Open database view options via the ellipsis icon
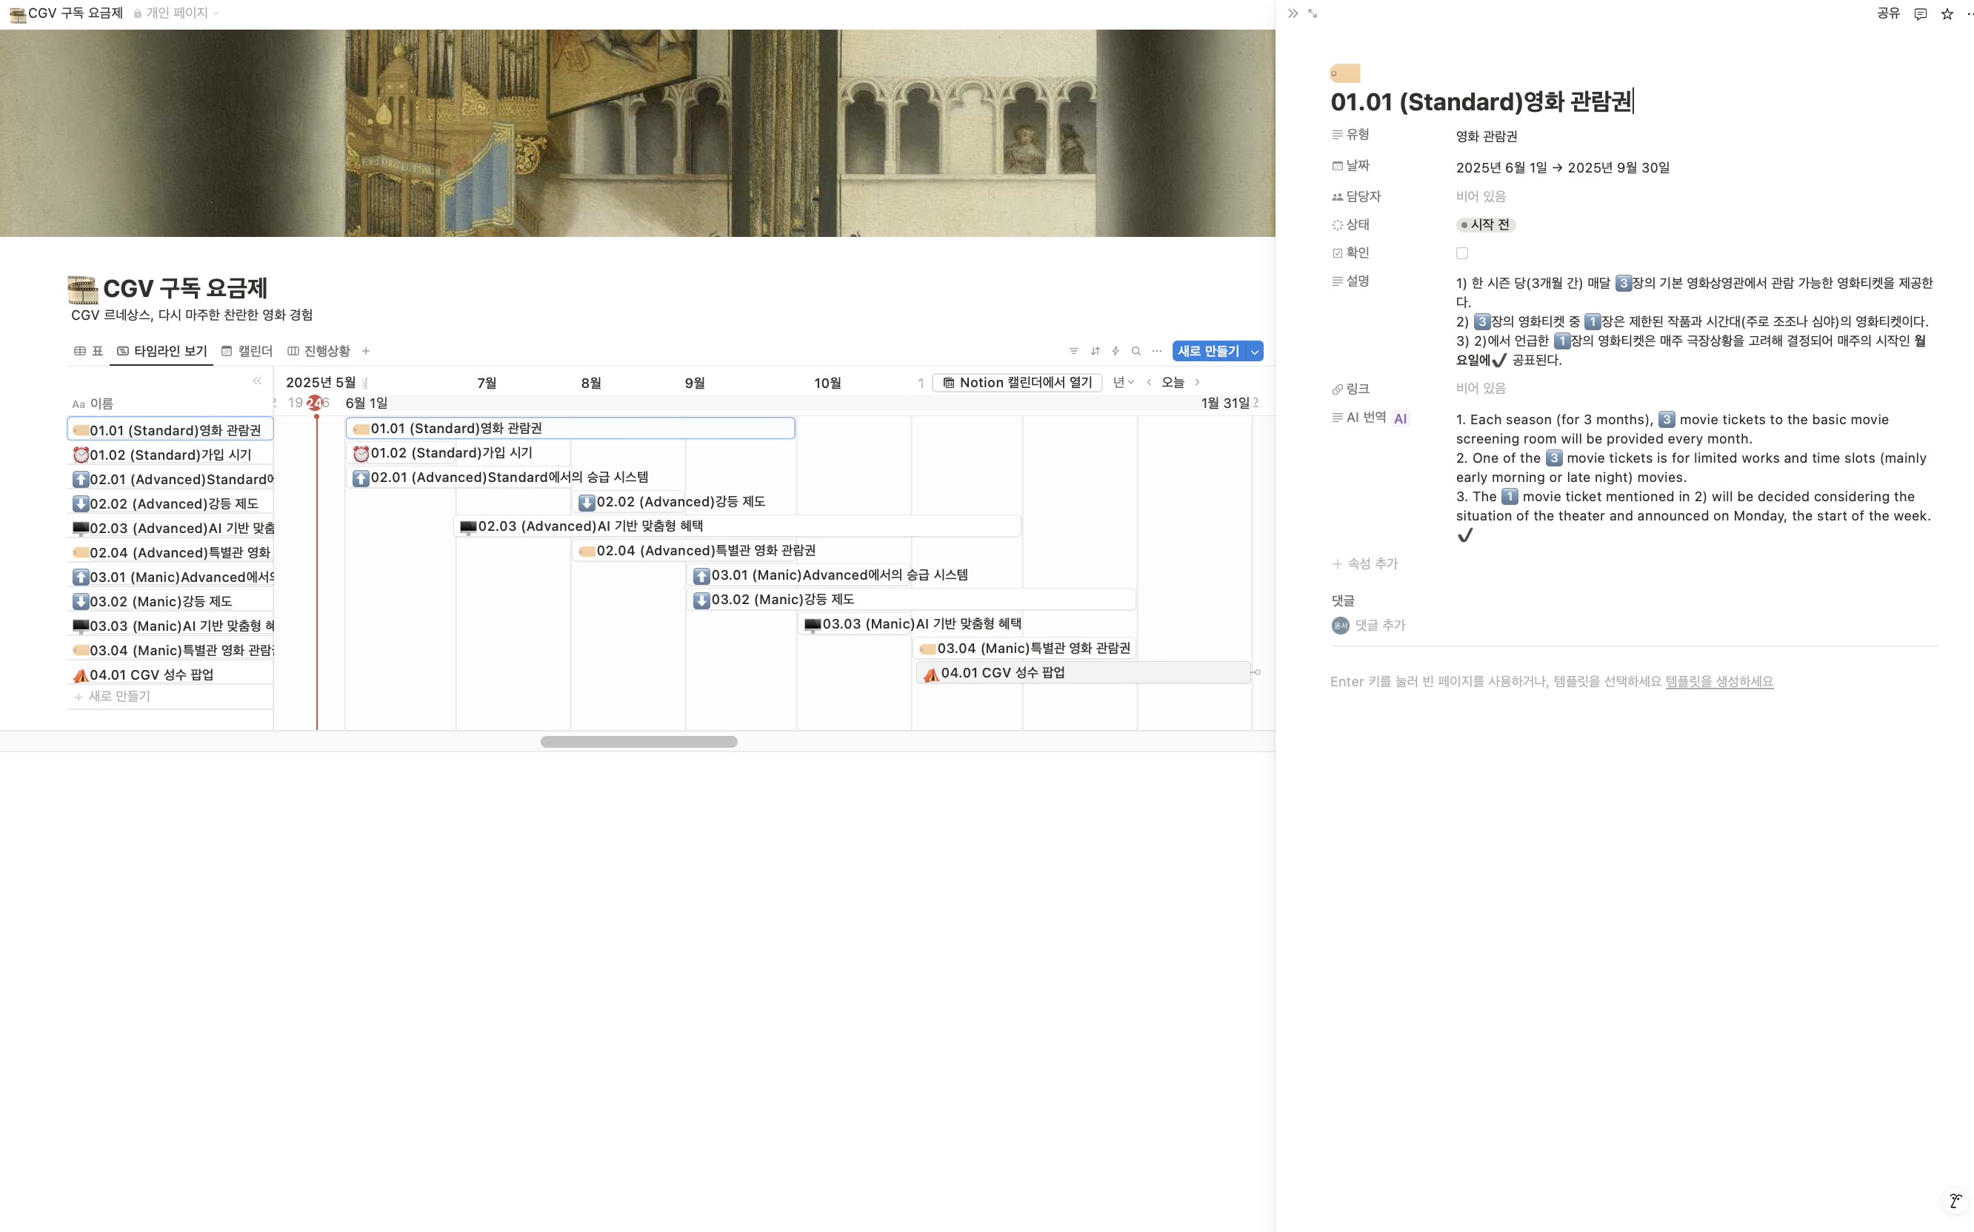This screenshot has width=1974, height=1232. click(1156, 351)
